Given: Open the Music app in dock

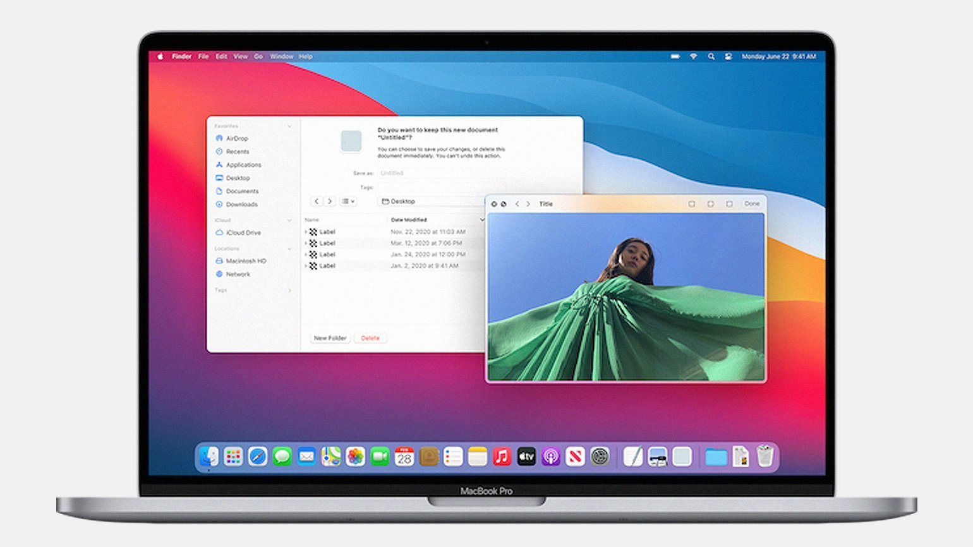Looking at the screenshot, I should coord(502,456).
